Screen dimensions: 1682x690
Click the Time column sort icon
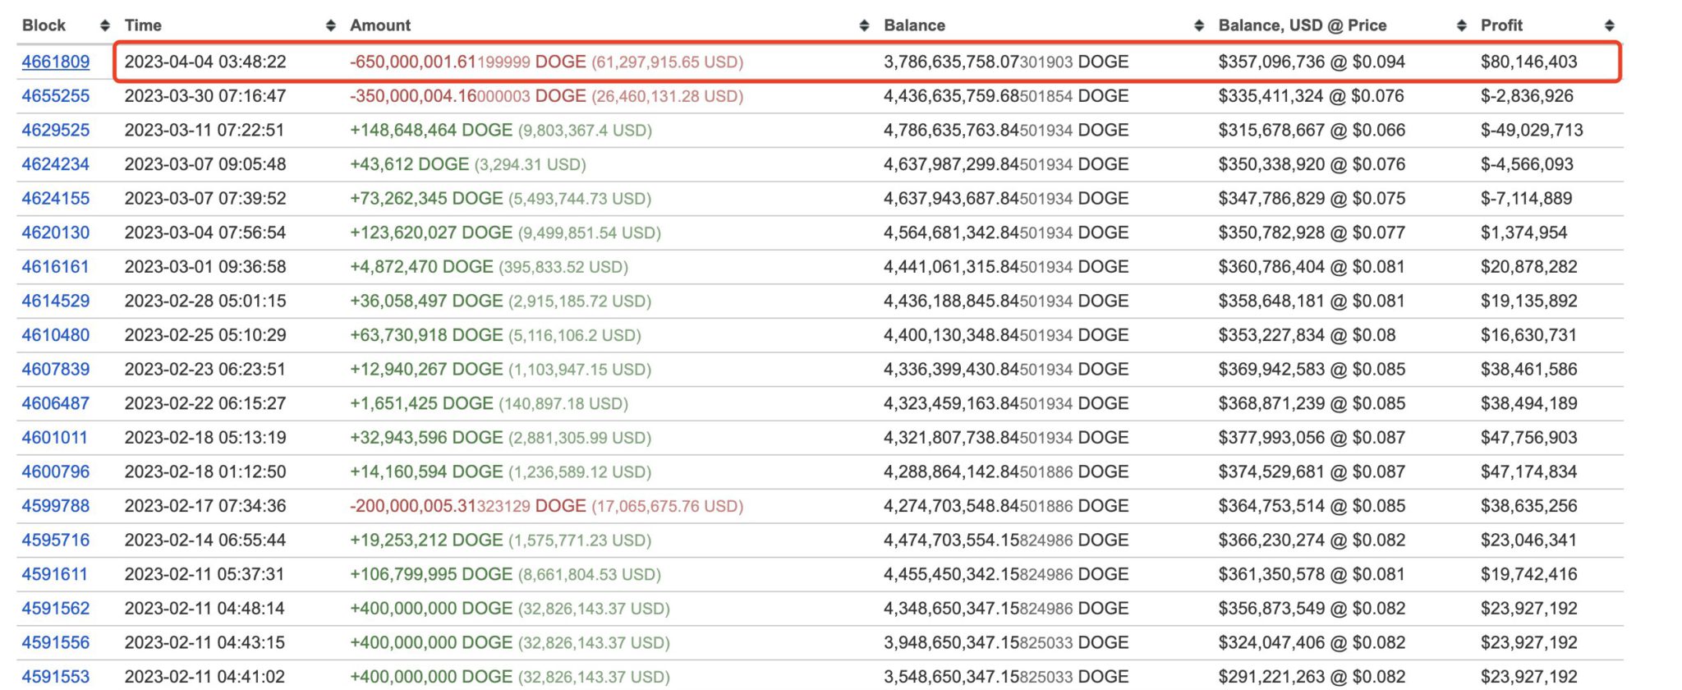click(x=331, y=25)
